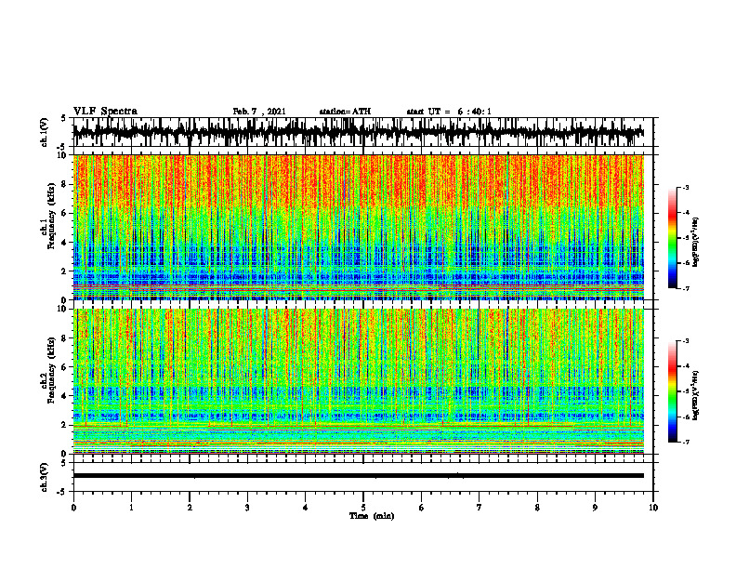The height and width of the screenshot is (569, 736).
Task: Click the "5" tick of ch.3(V) axis
Action: [63, 463]
